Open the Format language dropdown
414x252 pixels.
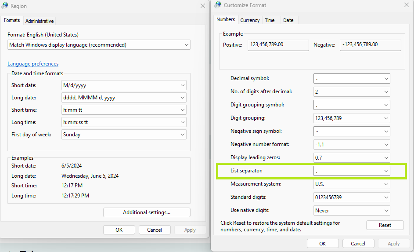point(99,45)
